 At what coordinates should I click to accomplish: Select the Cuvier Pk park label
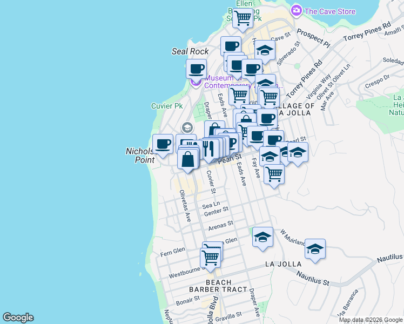[167, 106]
